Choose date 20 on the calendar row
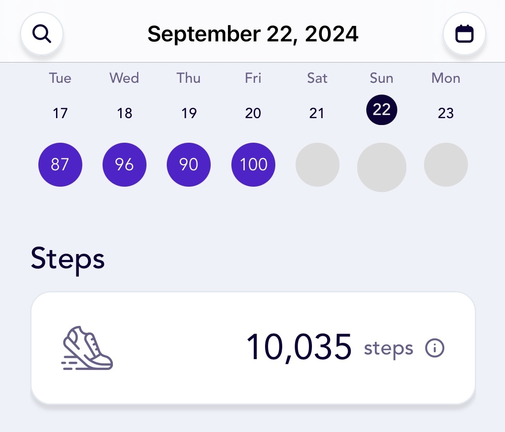 (x=253, y=113)
